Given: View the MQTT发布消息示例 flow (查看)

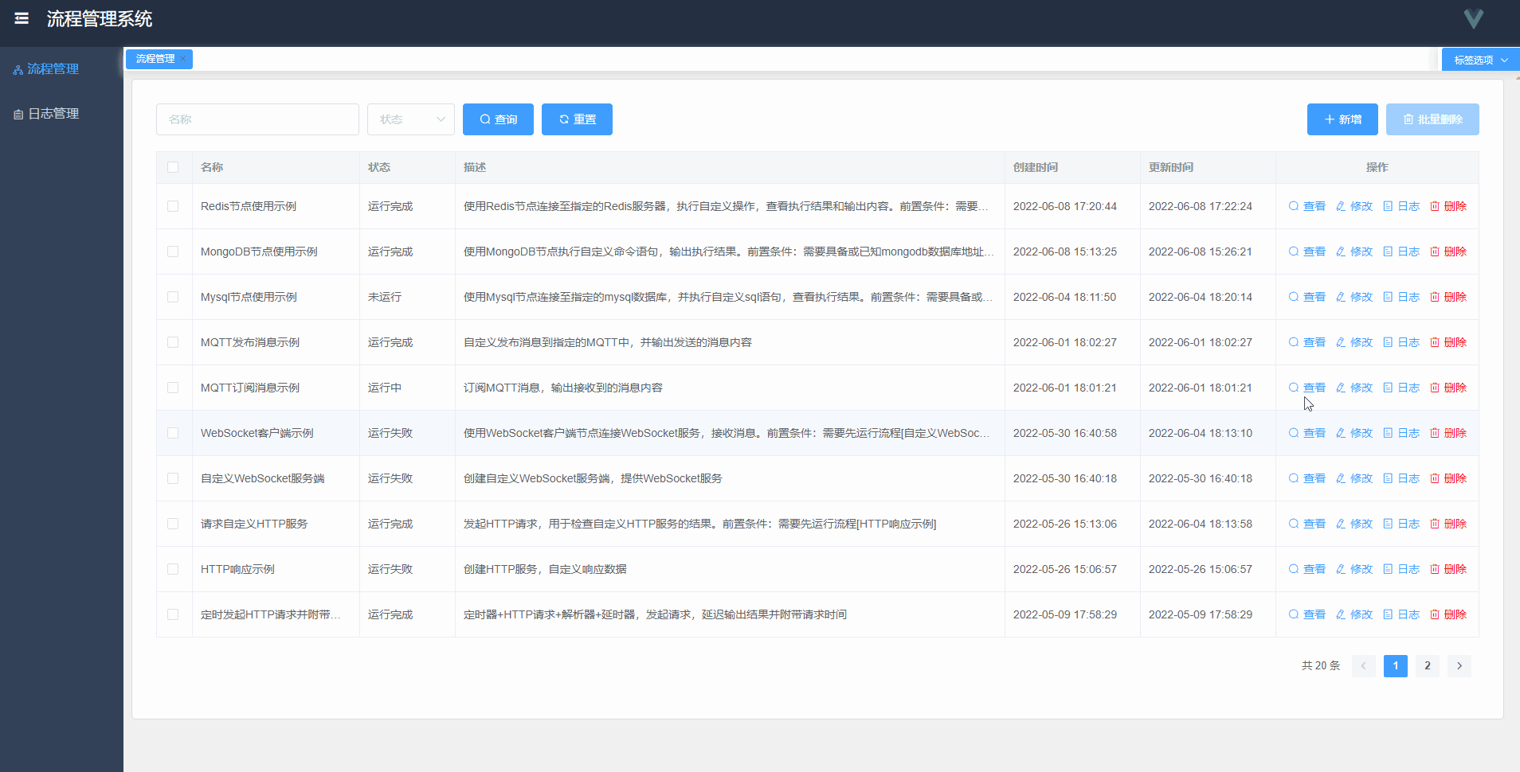Looking at the screenshot, I should point(1306,342).
